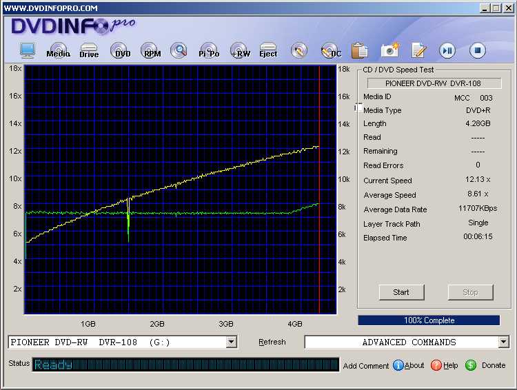Screen dimensions: 517x390
Task: Click the PIONEER DVD-RW DVR-108 drive label box
Action: point(434,83)
